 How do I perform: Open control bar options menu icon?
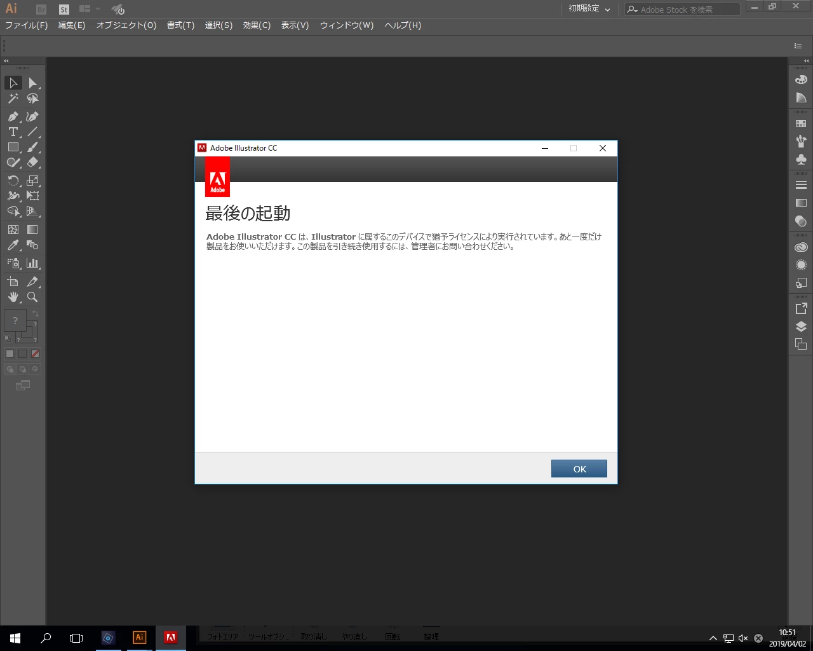click(798, 46)
